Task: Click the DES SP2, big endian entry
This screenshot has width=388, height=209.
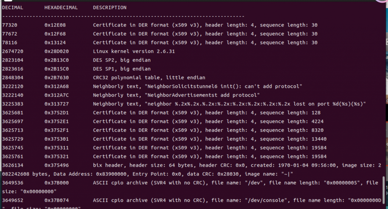Action: click(122, 60)
